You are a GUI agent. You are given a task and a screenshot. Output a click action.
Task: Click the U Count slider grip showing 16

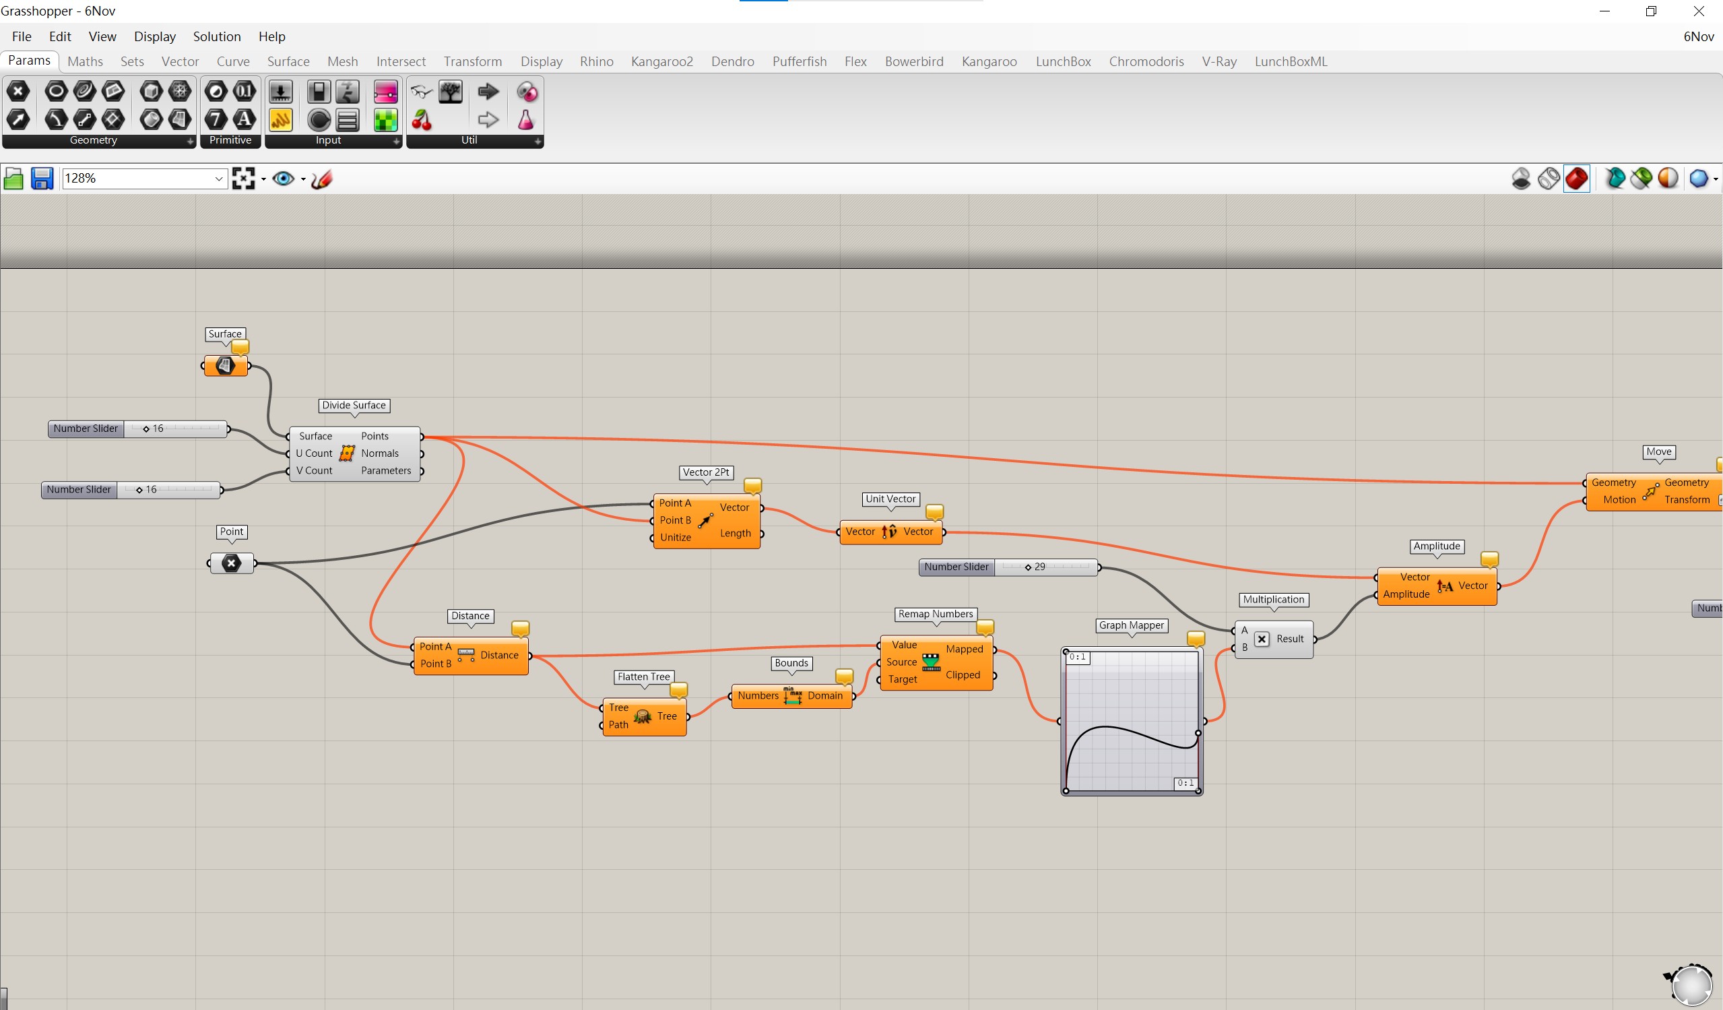[146, 429]
